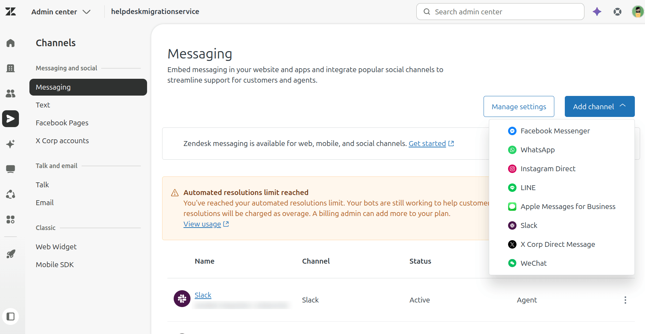Click the Status column header
Image resolution: width=645 pixels, height=334 pixels.
(x=420, y=261)
